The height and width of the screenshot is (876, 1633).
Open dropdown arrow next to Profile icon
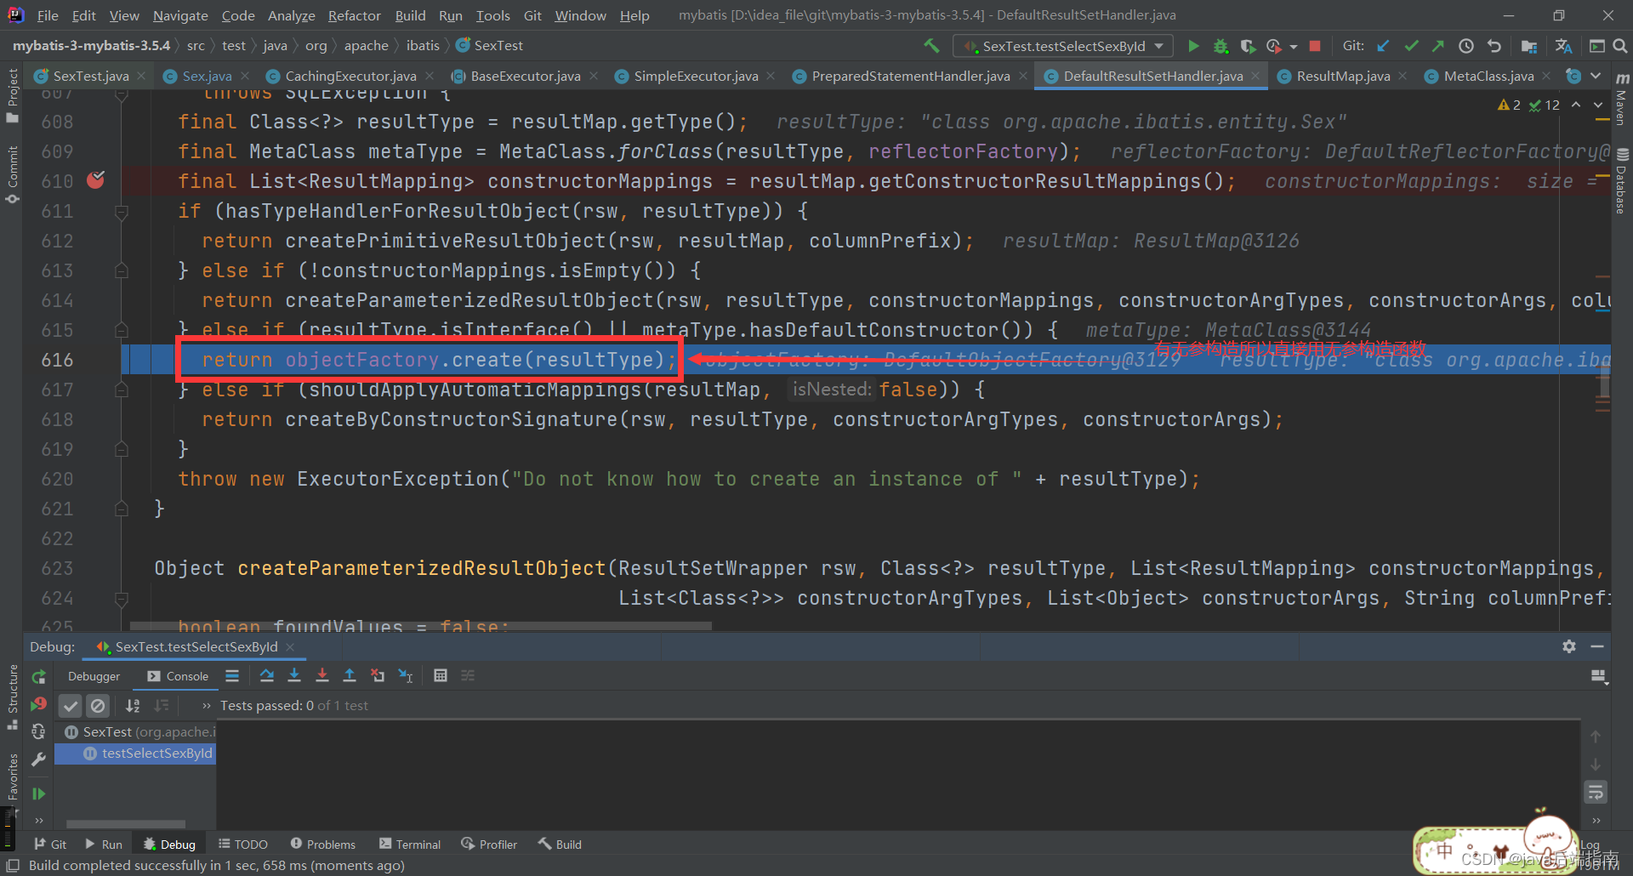pos(1293,47)
